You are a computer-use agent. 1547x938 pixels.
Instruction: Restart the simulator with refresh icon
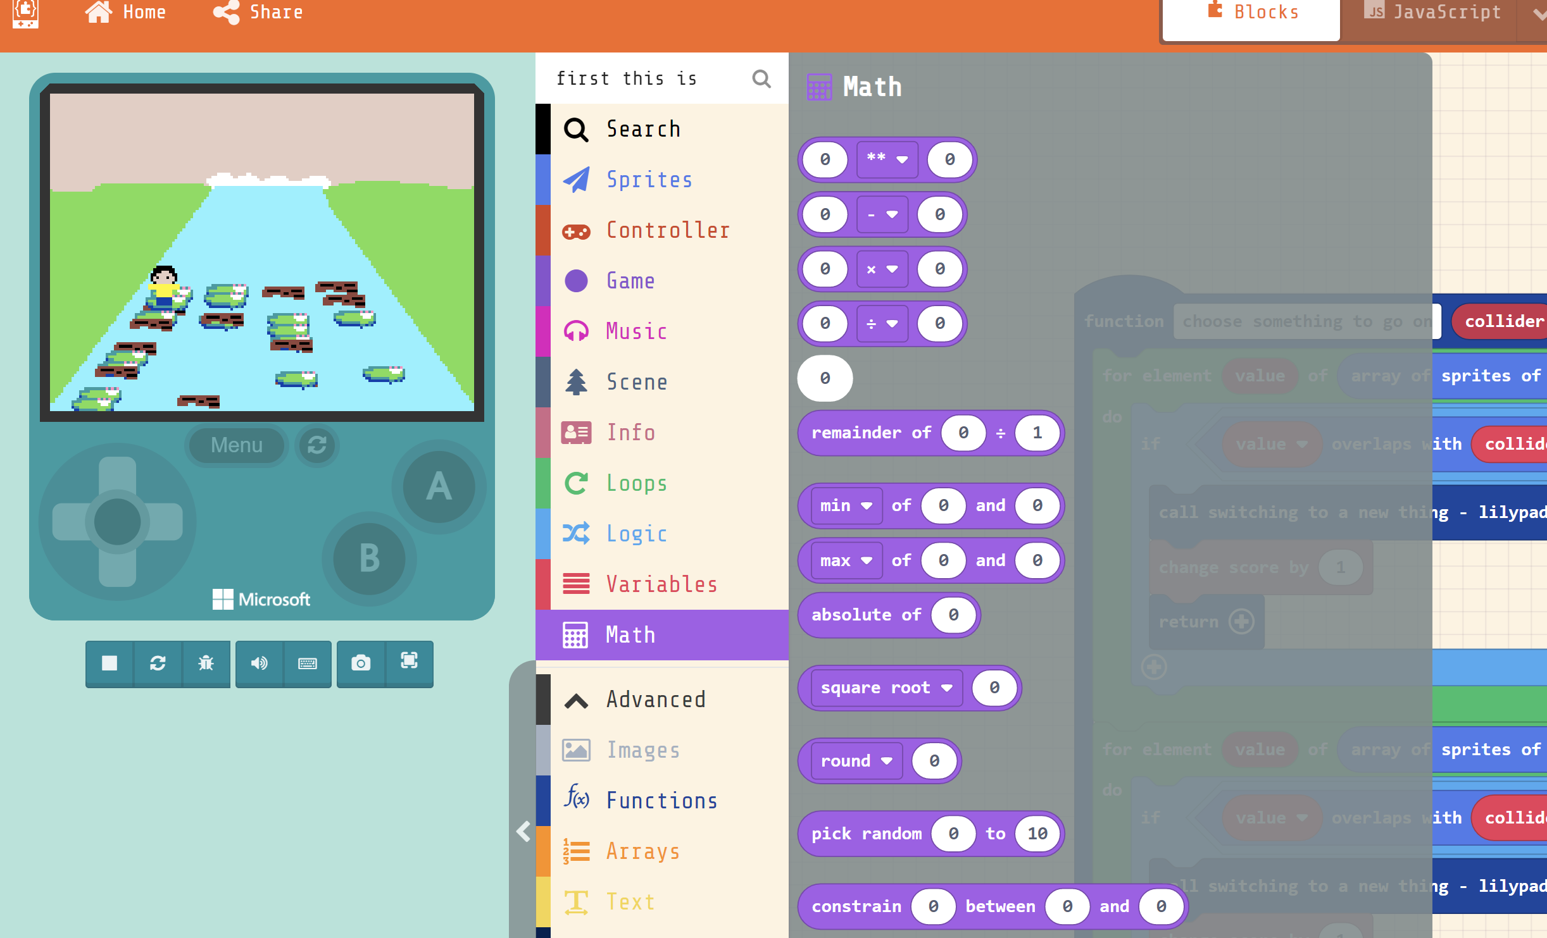(x=158, y=663)
